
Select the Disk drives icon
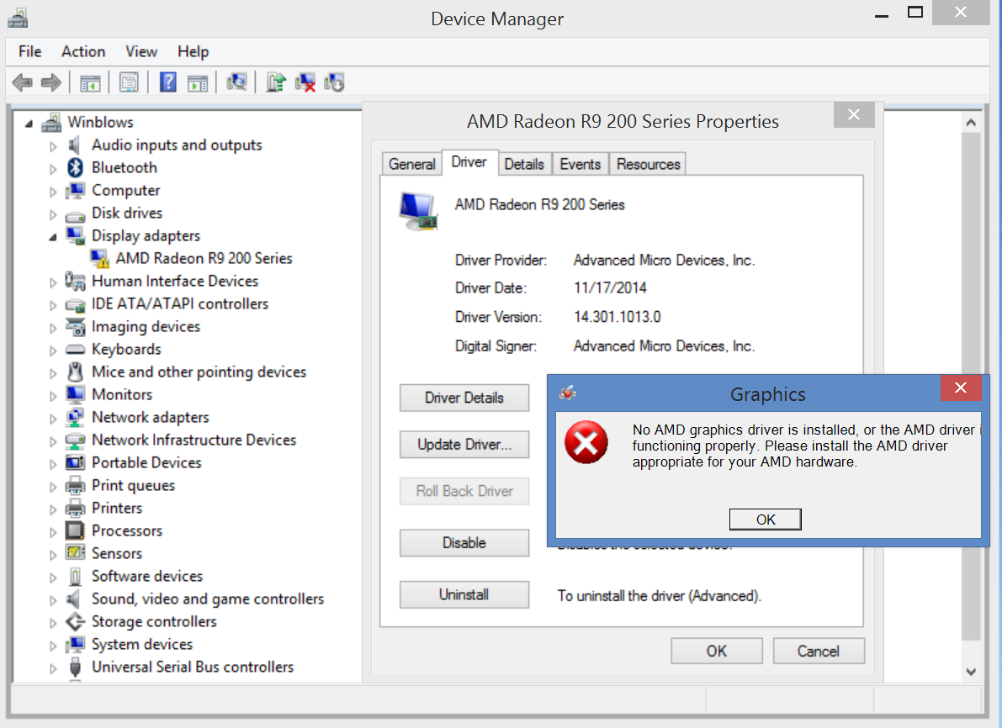coord(75,215)
